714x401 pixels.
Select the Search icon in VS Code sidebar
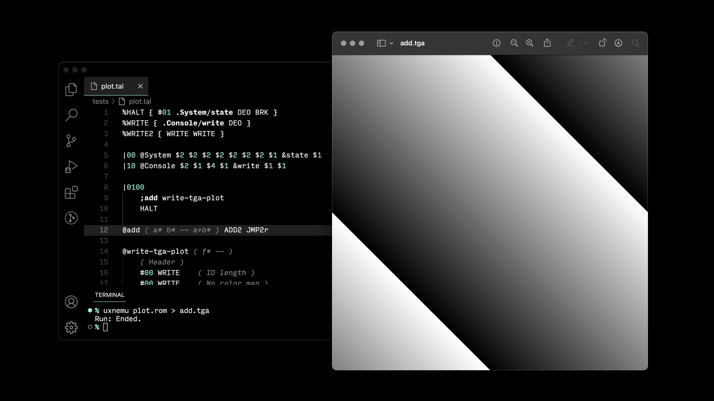click(71, 115)
